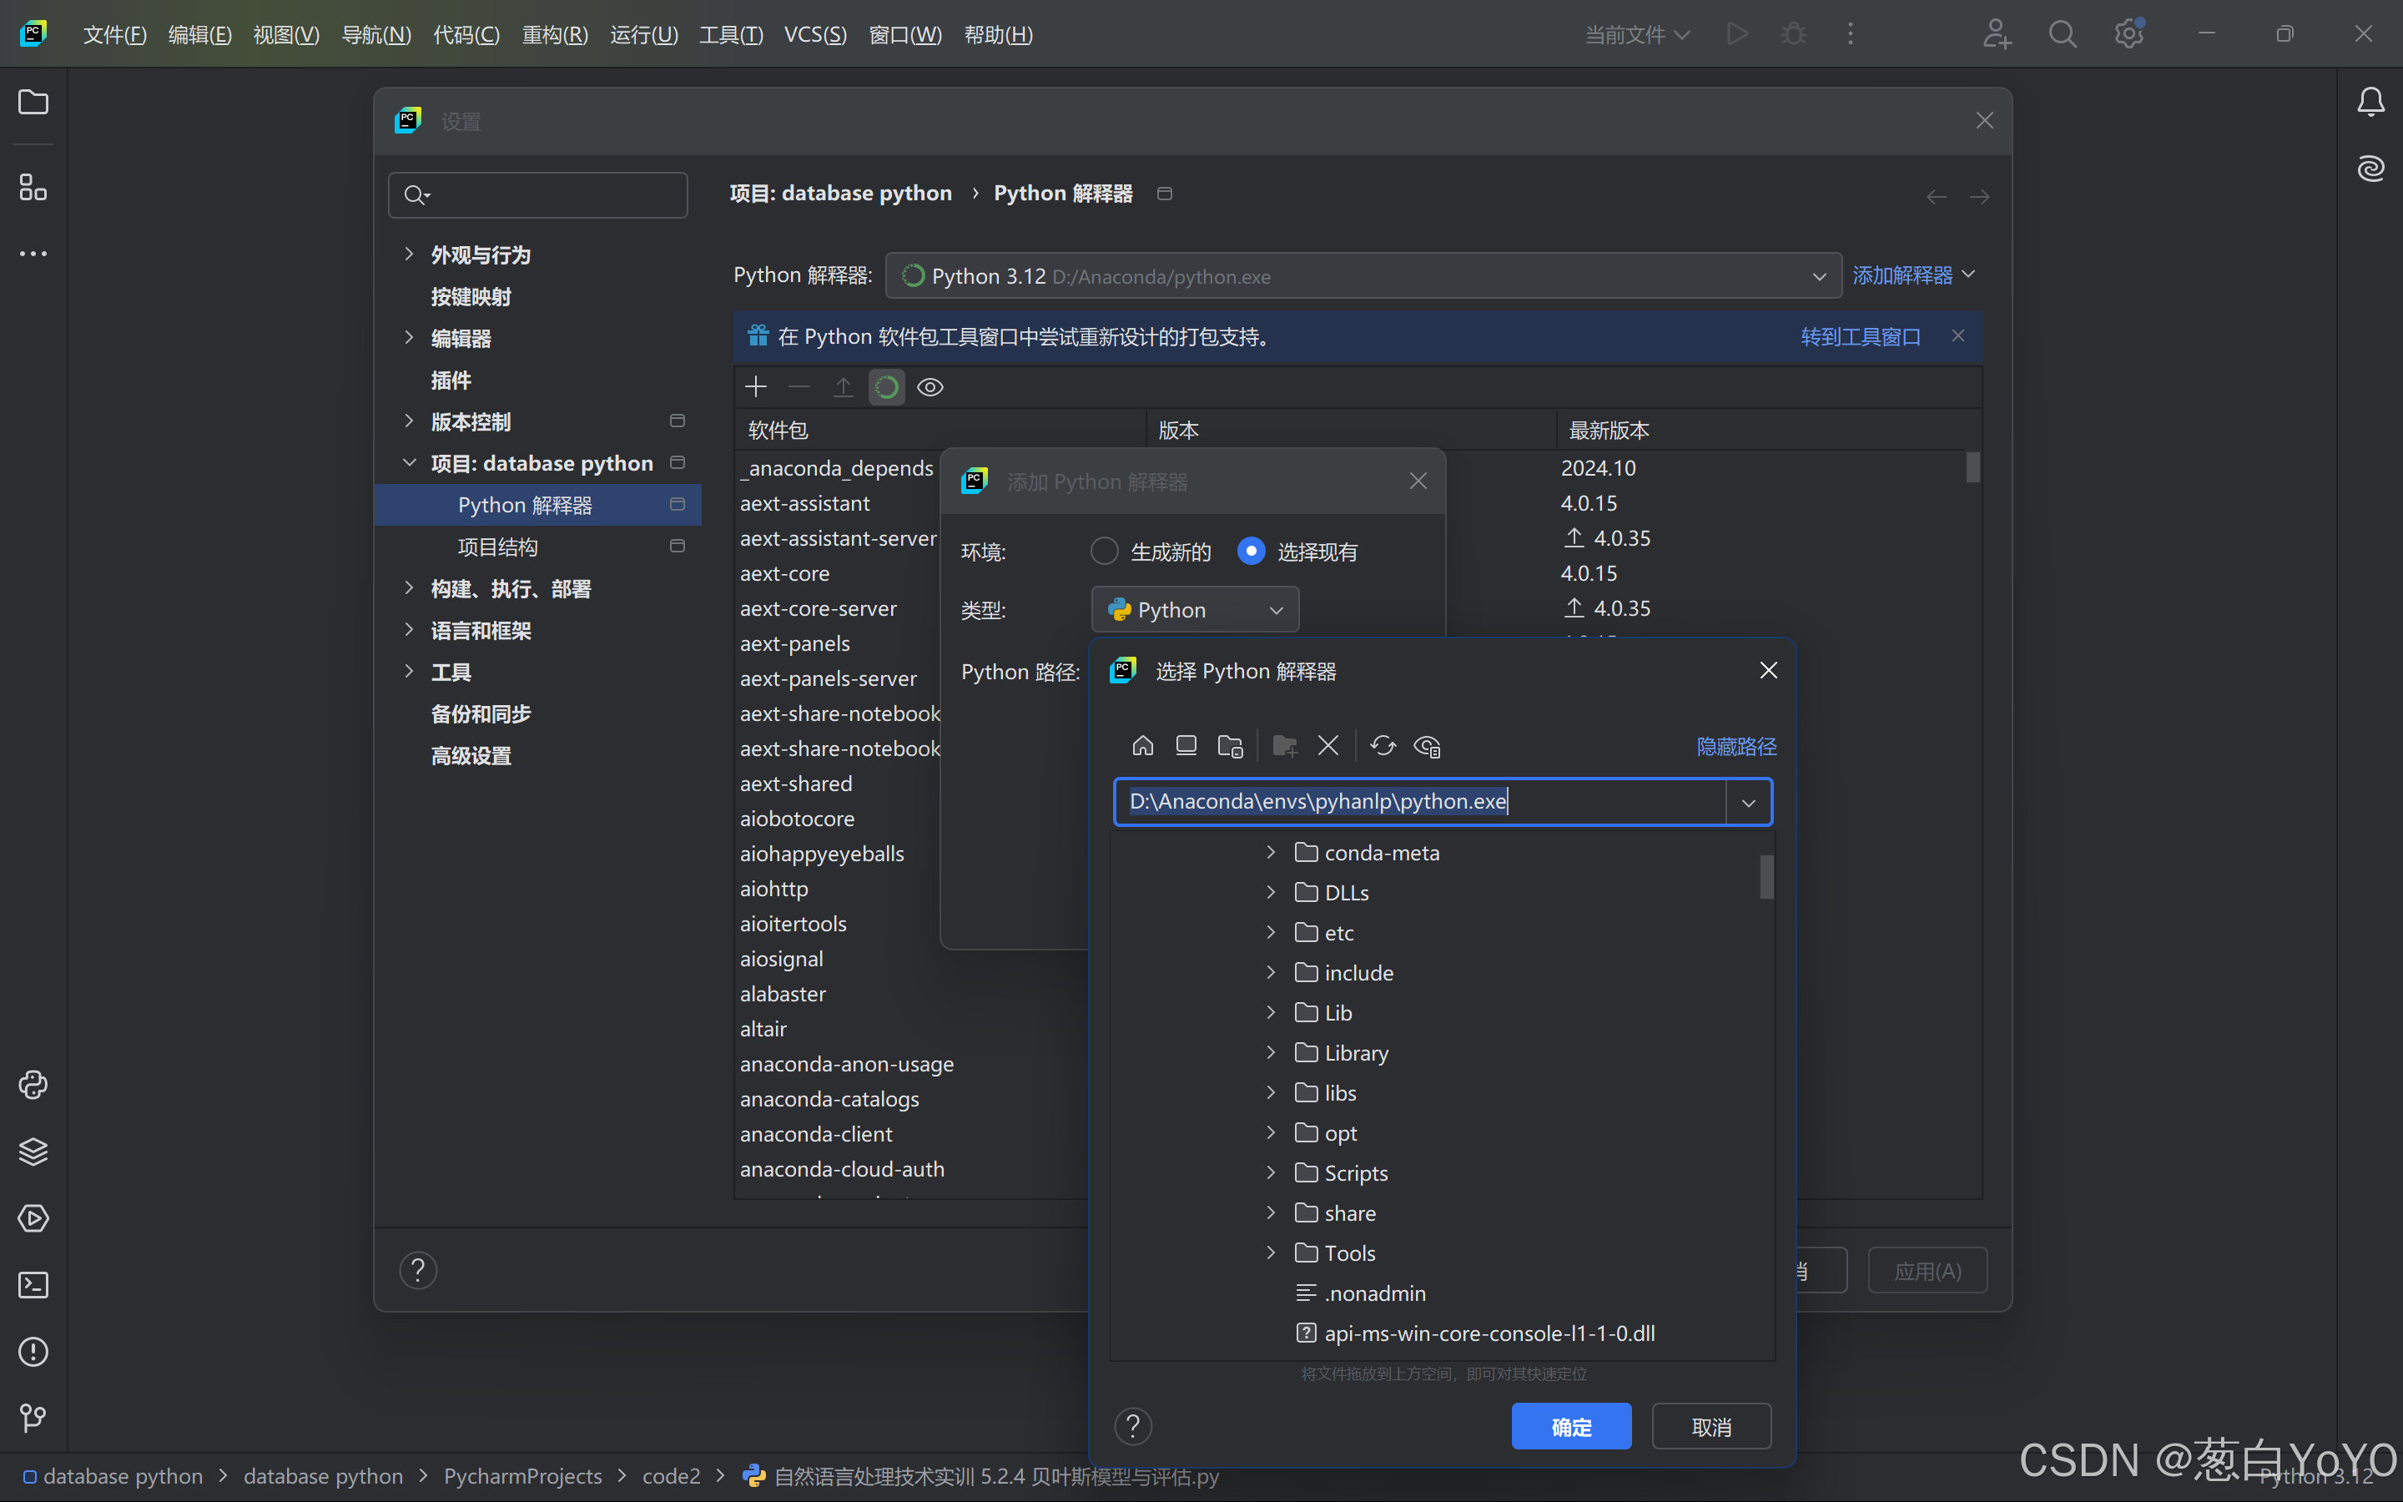Click the 转到工具窗口 link
Screen dimensions: 2403x1502
pos(1860,337)
